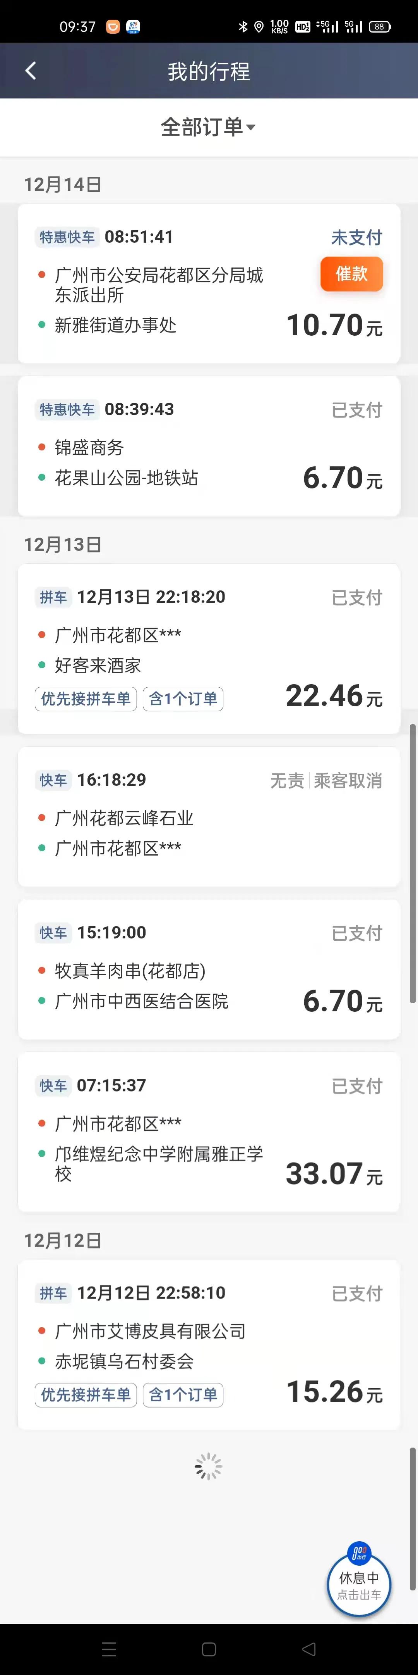Select the 特惠快车 tag on the unpaid order

(x=67, y=238)
